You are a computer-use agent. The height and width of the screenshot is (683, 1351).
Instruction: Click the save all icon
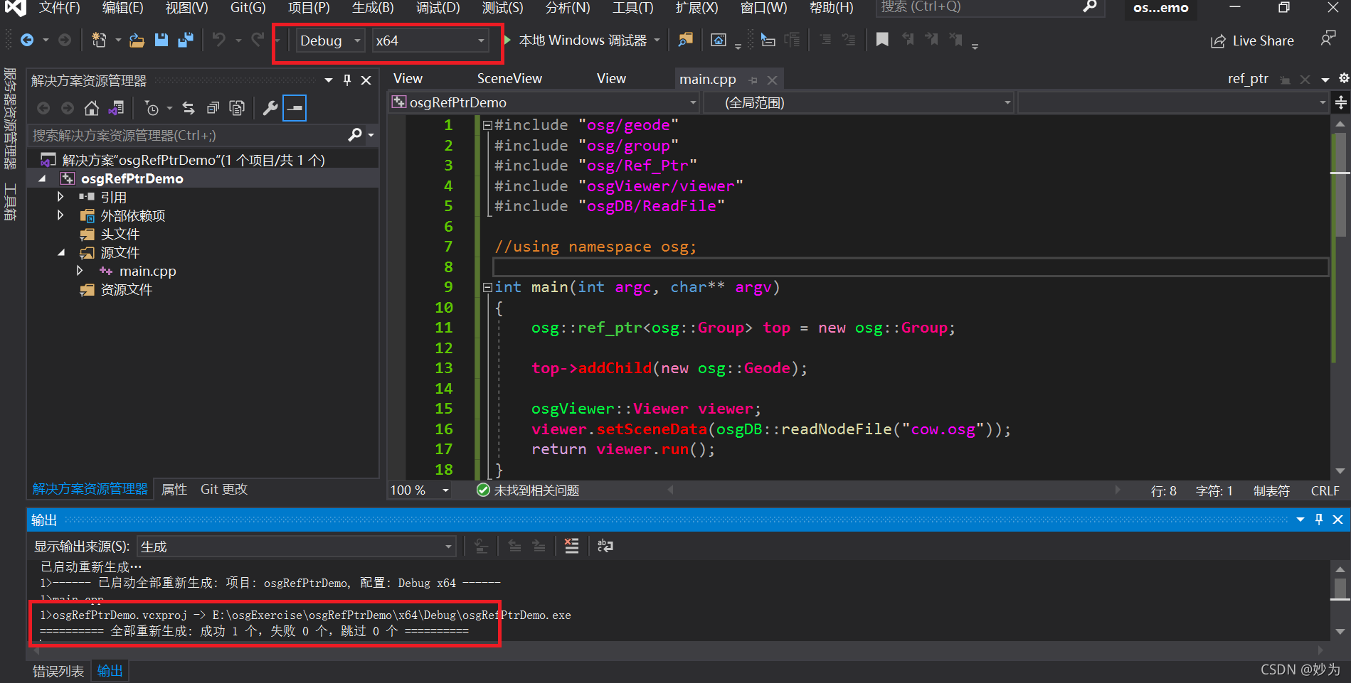click(x=186, y=41)
